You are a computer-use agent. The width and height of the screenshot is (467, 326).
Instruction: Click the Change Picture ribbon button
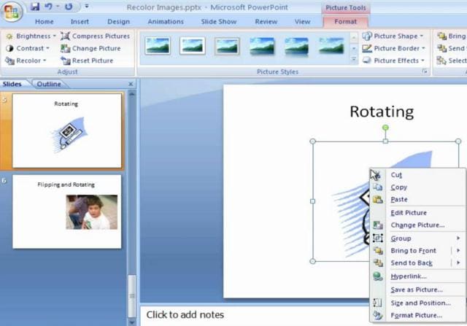[90, 48]
